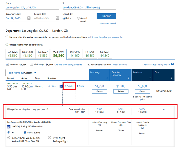This screenshot has width=178, height=148.
Task: Click the From field Los Angeles
Action: point(32,8)
